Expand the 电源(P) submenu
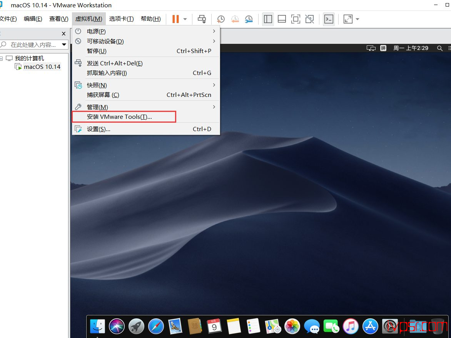The image size is (451, 338). click(146, 31)
